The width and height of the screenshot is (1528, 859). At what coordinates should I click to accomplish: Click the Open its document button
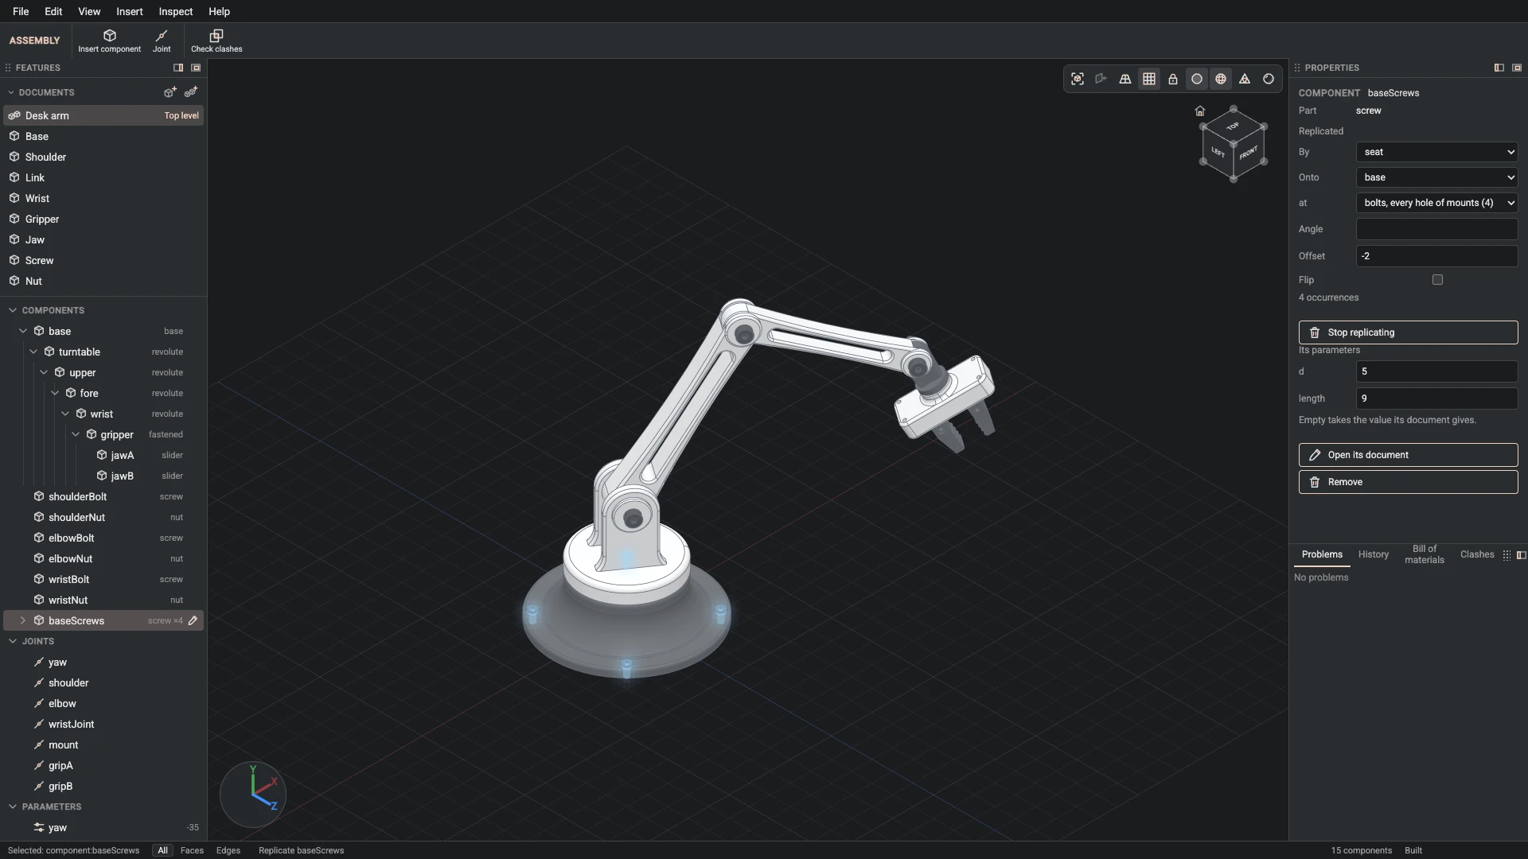point(1409,455)
